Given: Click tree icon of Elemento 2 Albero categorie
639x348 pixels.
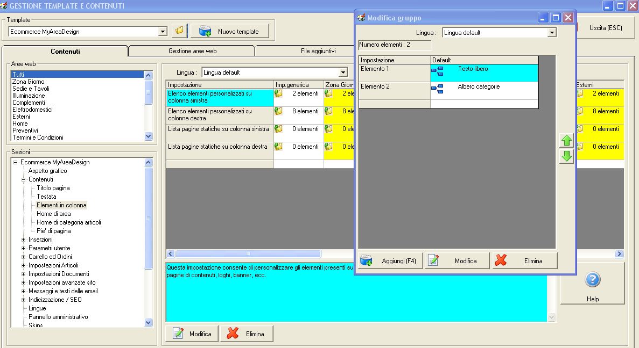Looking at the screenshot, I should pyautogui.click(x=437, y=89).
